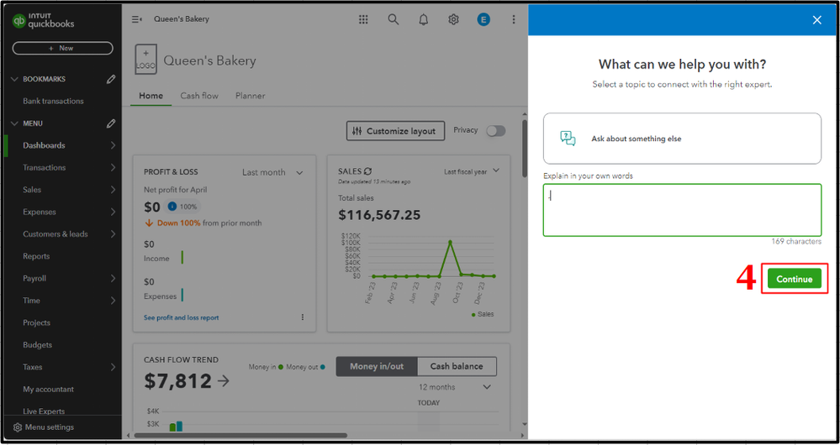Expand Time submenu
The image size is (840, 445).
point(113,301)
